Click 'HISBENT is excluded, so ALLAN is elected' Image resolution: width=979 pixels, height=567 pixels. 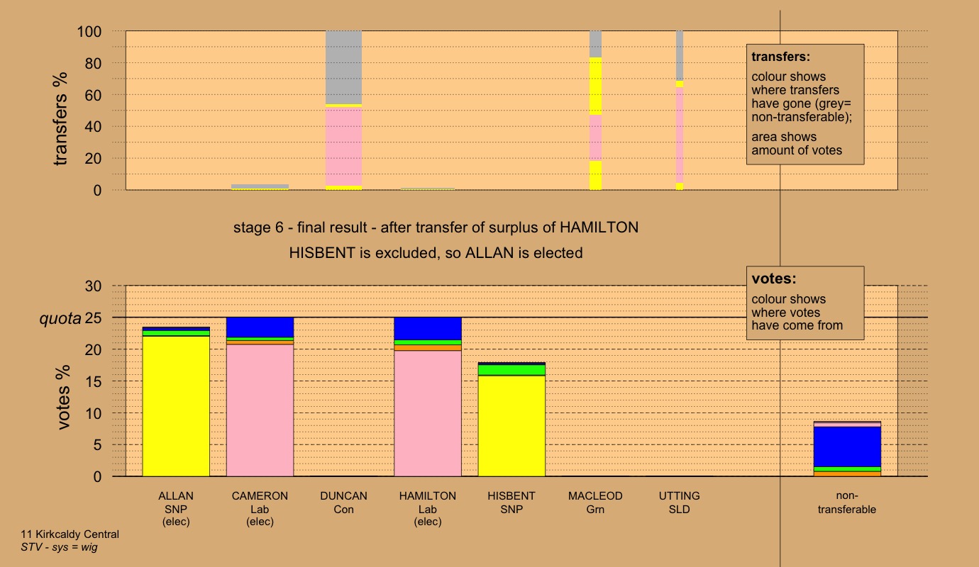pyautogui.click(x=436, y=252)
